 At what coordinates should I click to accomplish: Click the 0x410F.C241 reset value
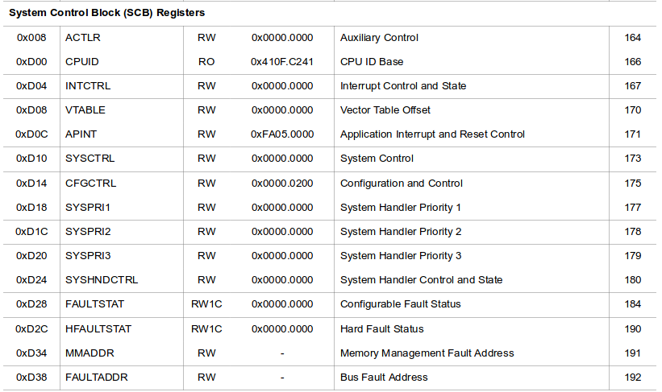tap(282, 62)
